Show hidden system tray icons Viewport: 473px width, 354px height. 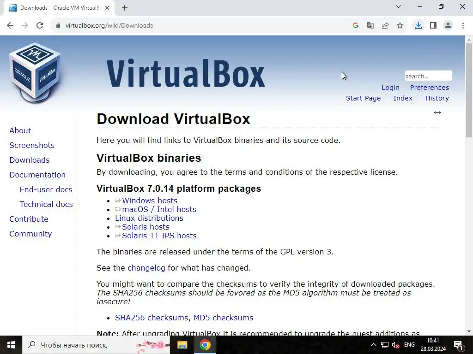pos(373,345)
